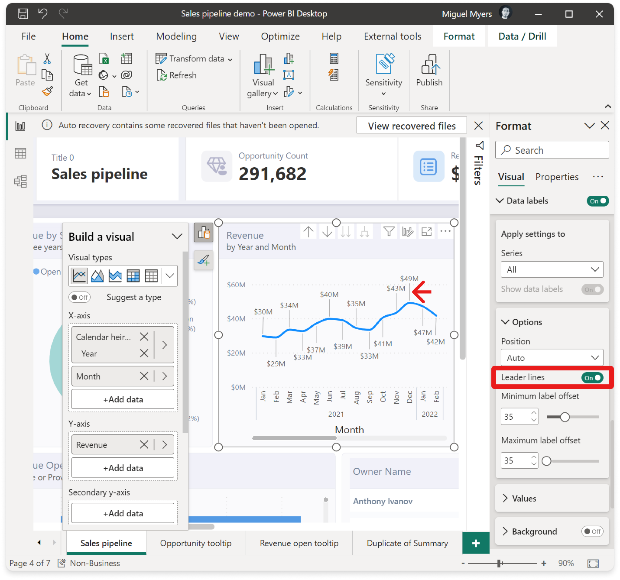The width and height of the screenshot is (620, 580).
Task: Expand more visual types dropdown
Action: tap(170, 276)
